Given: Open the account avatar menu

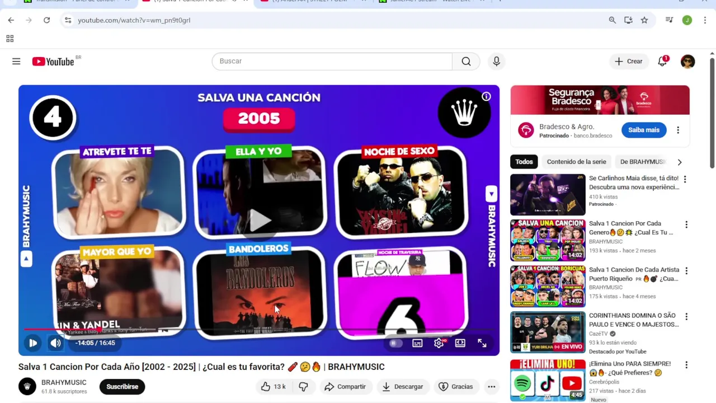Looking at the screenshot, I should (x=687, y=61).
